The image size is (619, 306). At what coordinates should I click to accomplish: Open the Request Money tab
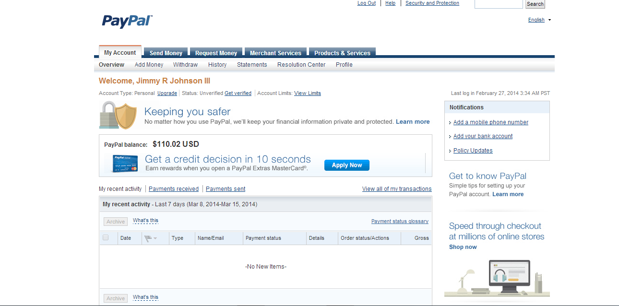[x=216, y=53]
